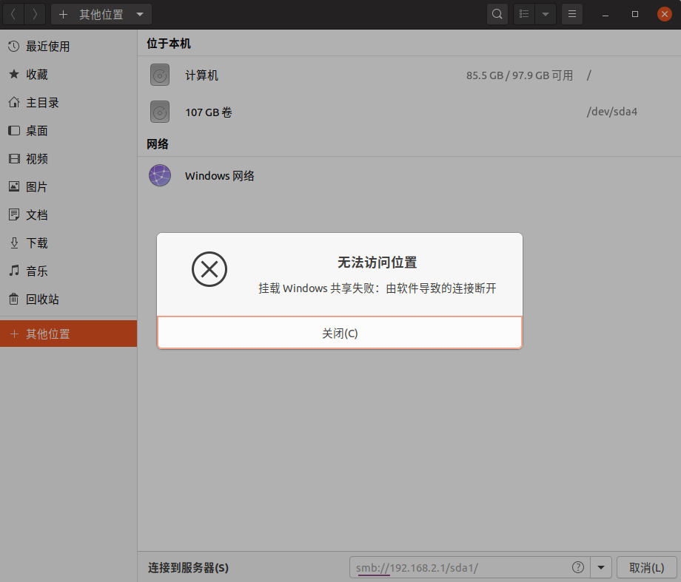The width and height of the screenshot is (681, 582).
Task: Click the search icon in the toolbar
Action: (x=497, y=13)
